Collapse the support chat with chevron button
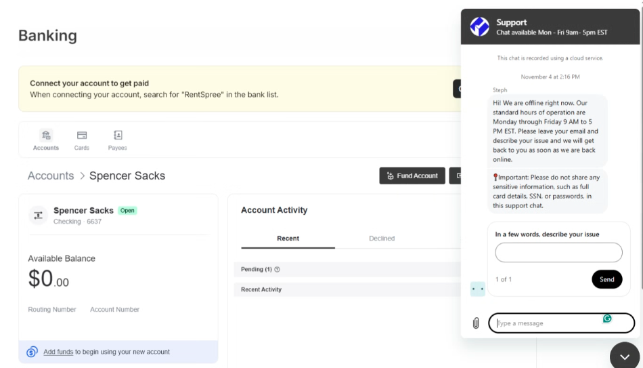643x368 pixels. tap(624, 356)
